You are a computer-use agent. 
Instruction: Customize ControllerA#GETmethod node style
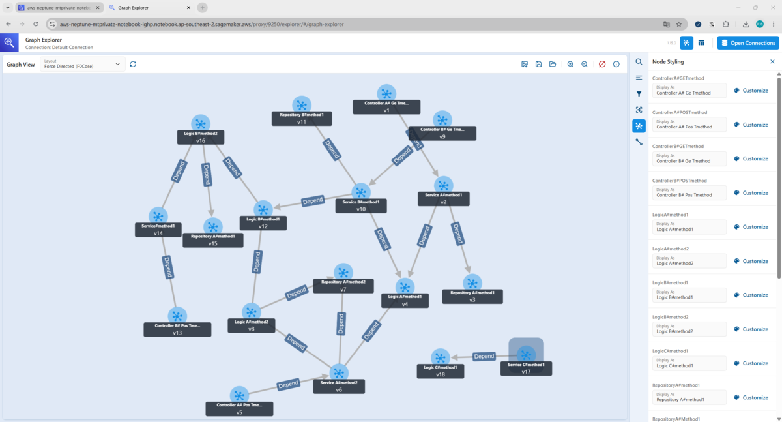click(x=751, y=91)
